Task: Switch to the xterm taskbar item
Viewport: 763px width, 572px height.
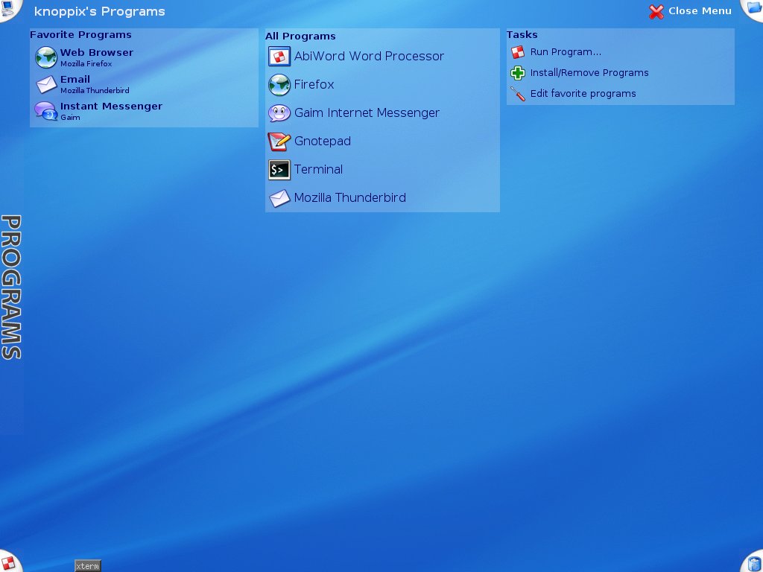Action: [x=88, y=566]
